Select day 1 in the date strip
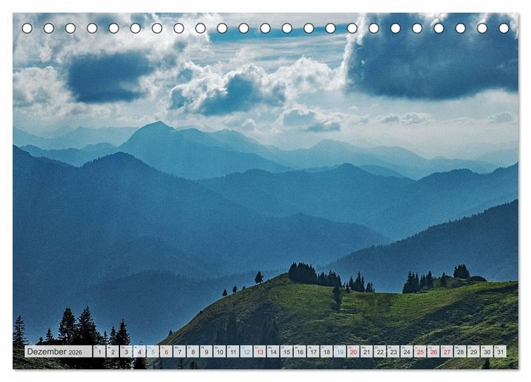The image size is (531, 382). [99, 351]
